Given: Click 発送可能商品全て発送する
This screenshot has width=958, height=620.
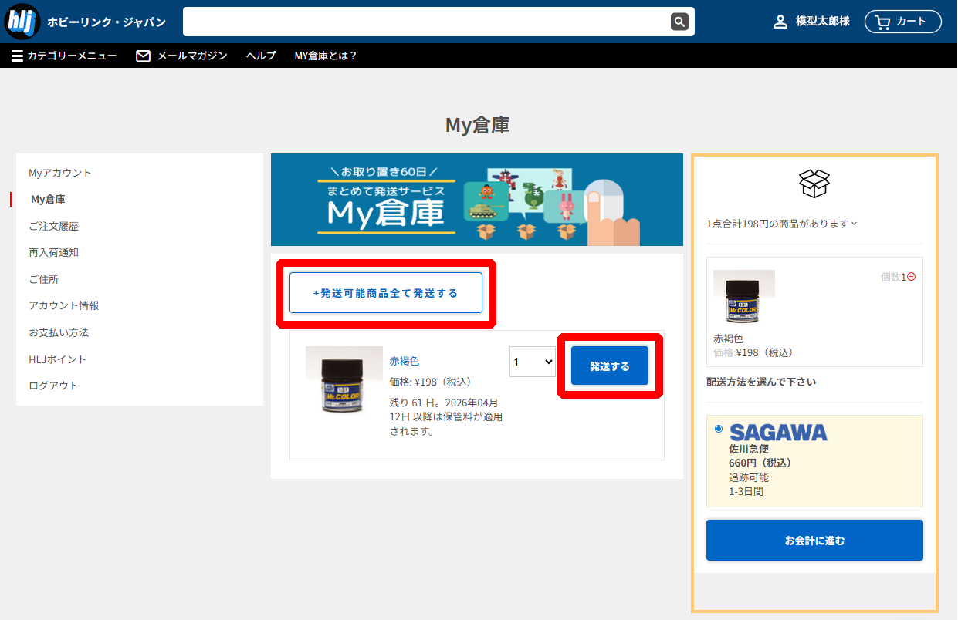Looking at the screenshot, I should pyautogui.click(x=386, y=293).
